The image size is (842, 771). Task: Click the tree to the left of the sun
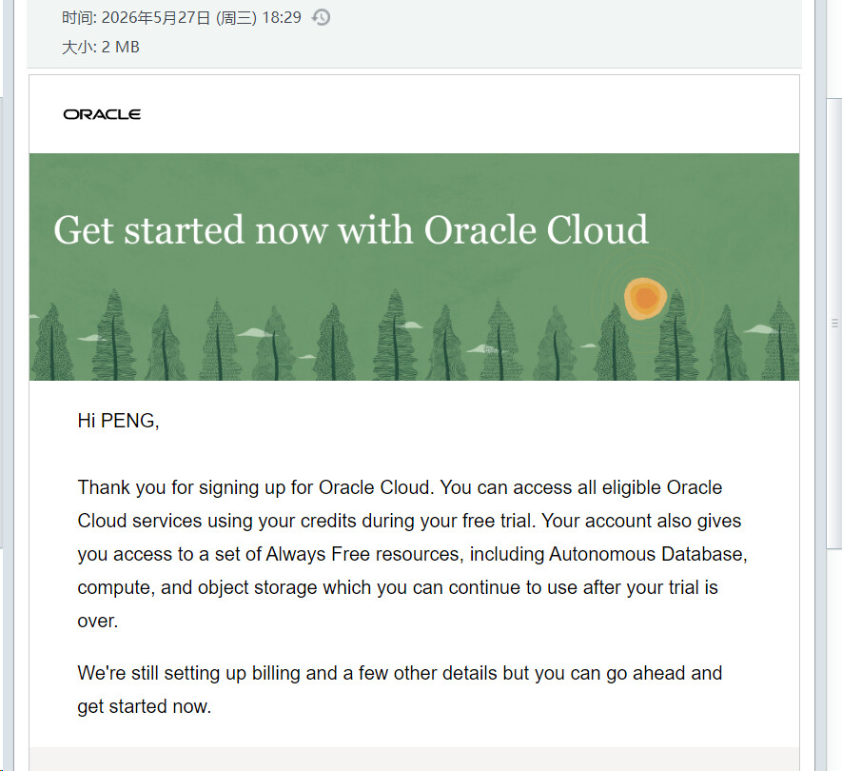pos(614,343)
